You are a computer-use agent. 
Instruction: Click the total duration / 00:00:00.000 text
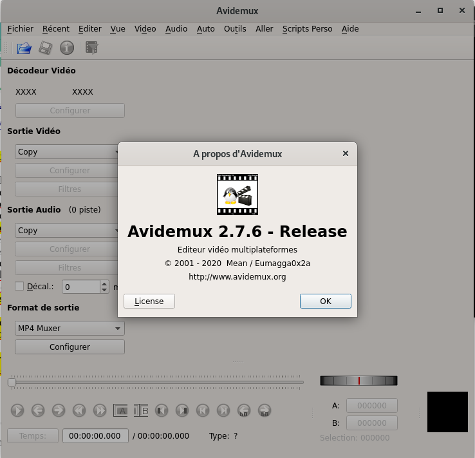pyautogui.click(x=161, y=436)
